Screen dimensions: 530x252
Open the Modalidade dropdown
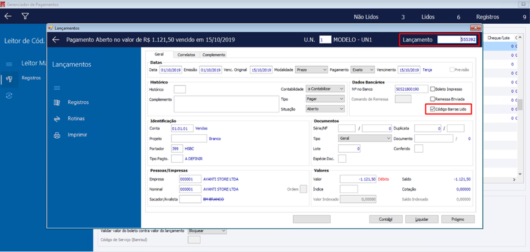[311, 69]
